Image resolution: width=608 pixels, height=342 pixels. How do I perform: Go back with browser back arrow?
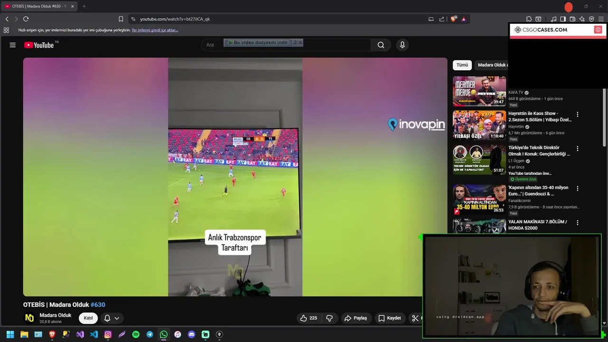[7, 19]
